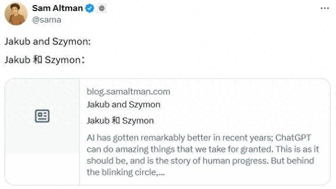Click the tweet text "Jakub and Szymon:"
This screenshot has height=189, width=336.
click(x=47, y=41)
